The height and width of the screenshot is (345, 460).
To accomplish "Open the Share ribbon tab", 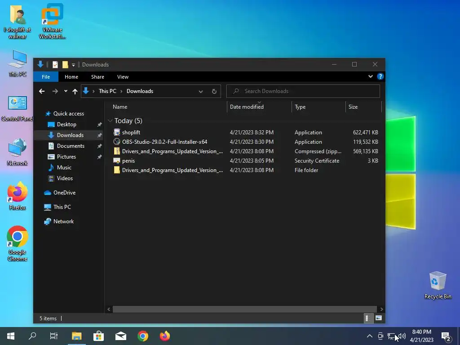I will click(97, 77).
